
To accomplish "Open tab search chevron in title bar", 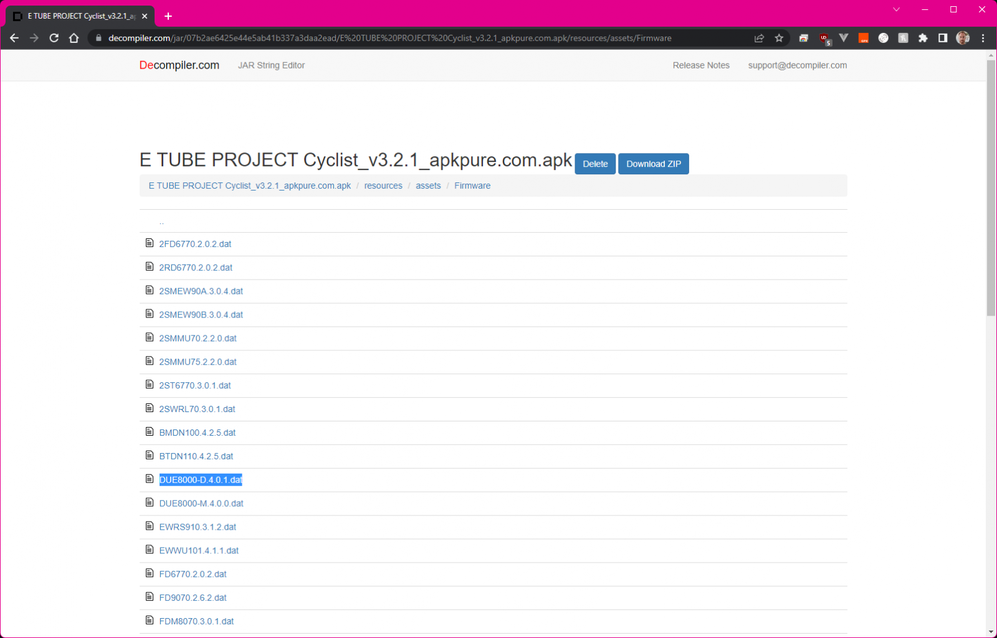I will [x=896, y=9].
